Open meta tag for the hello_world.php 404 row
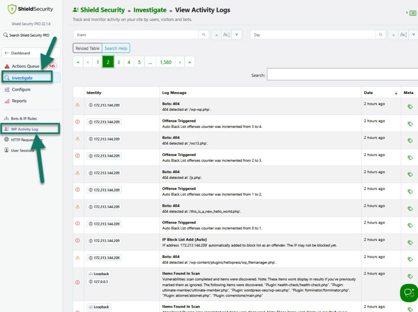The image size is (418, 312). click(410, 209)
